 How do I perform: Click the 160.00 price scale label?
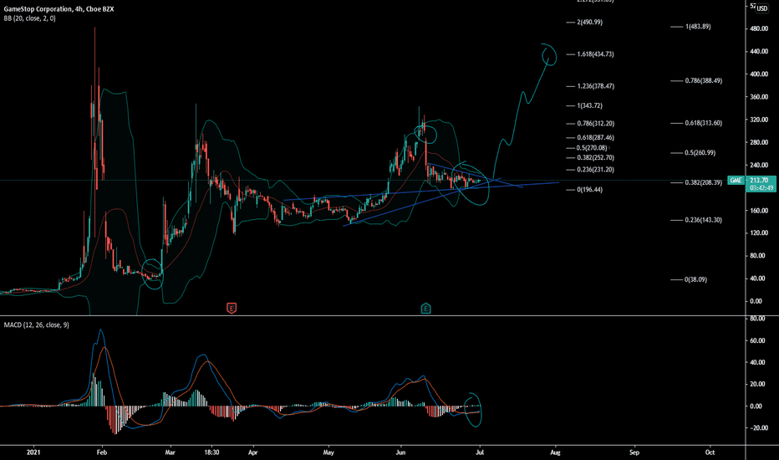click(x=759, y=211)
